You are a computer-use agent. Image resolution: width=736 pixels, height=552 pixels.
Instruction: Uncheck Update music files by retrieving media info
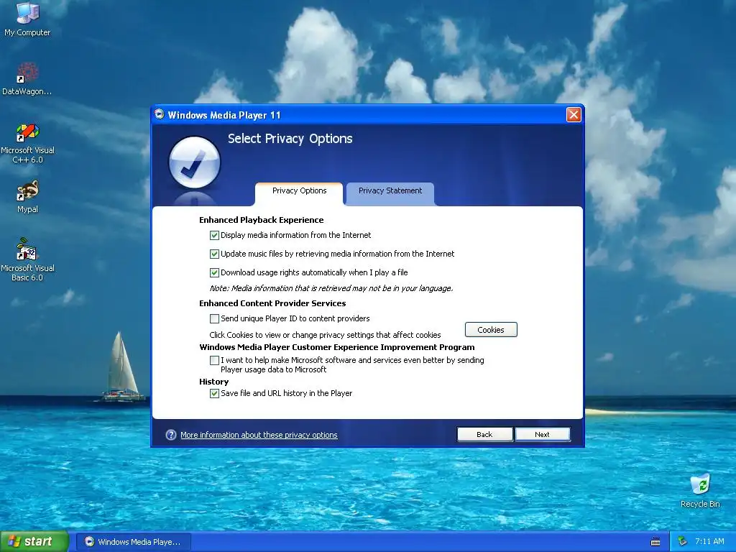[214, 254]
